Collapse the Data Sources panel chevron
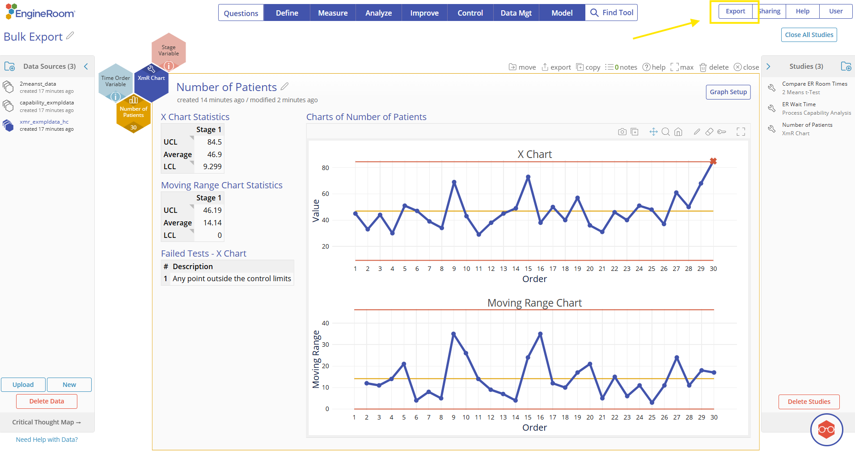 [x=86, y=66]
